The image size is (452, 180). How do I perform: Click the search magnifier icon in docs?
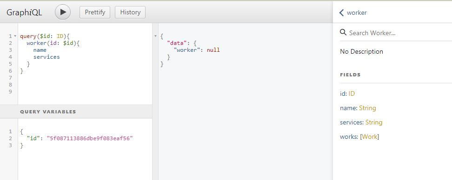(343, 32)
